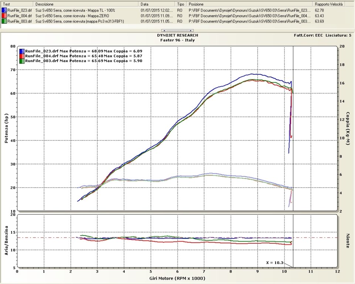The image size is (355, 284).
Task: Click the red RunFile_004 icon in the run list
Action: click(4, 16)
